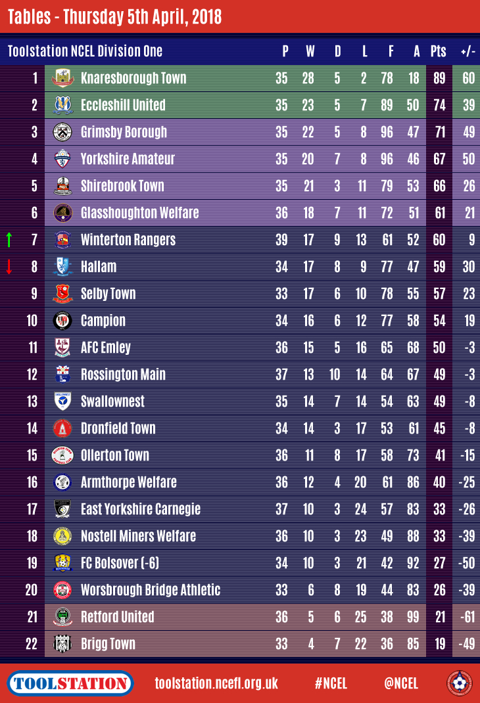Click Knaresborough Town's 89 points value
480x703 pixels.
click(x=439, y=78)
